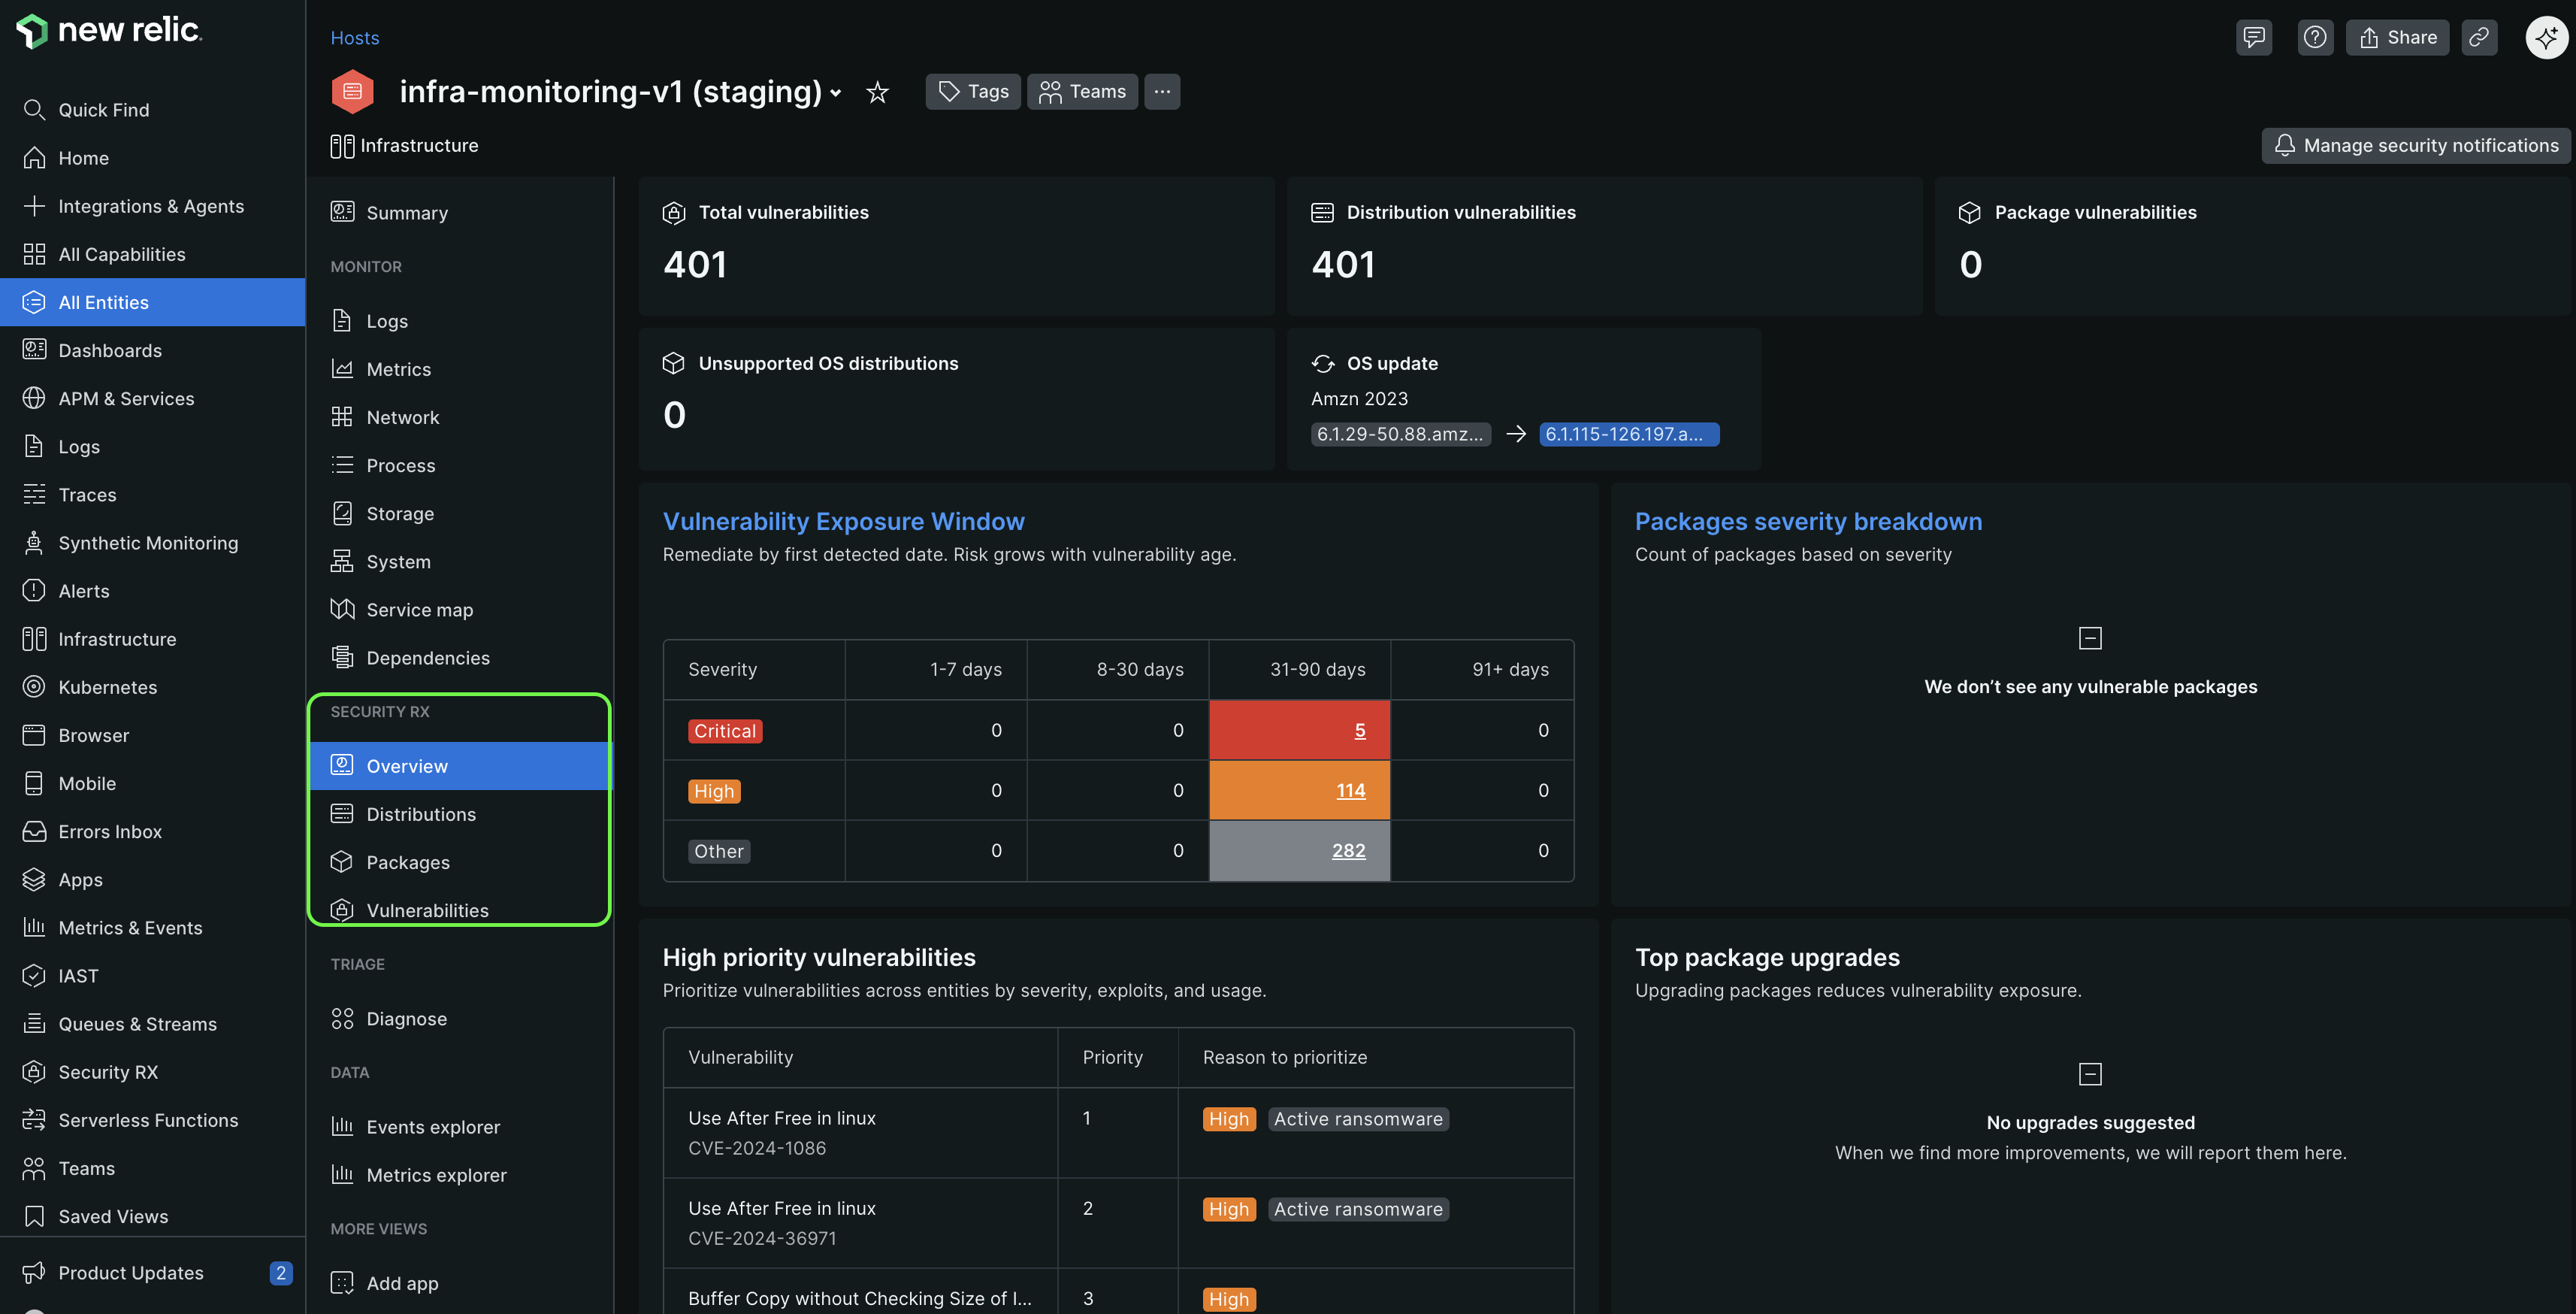Open the Hosts breadcrumb link

354,37
